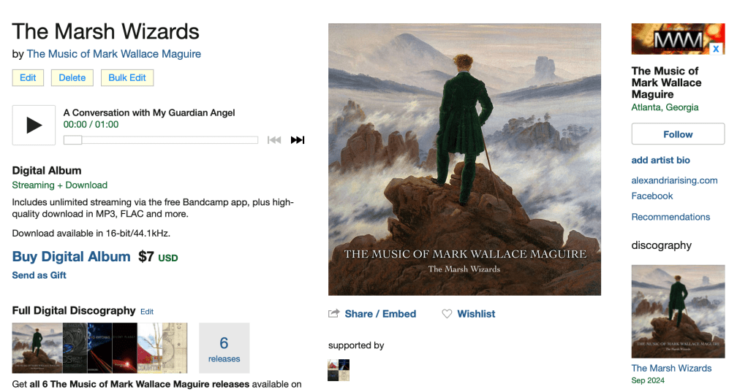Open the add artist bio link
Screen dimensions: 748x392
click(x=661, y=161)
